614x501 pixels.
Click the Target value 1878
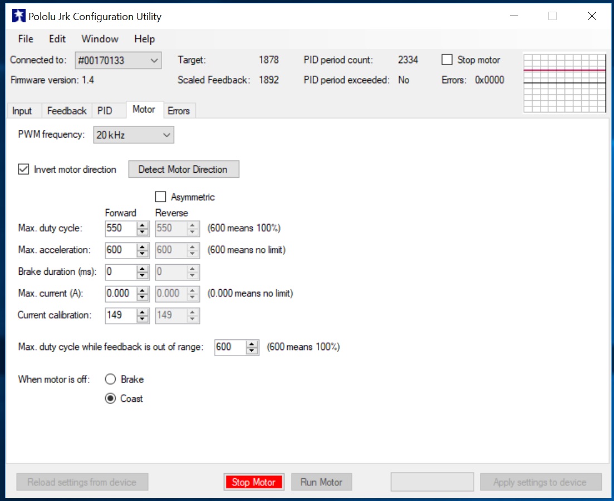tap(269, 60)
